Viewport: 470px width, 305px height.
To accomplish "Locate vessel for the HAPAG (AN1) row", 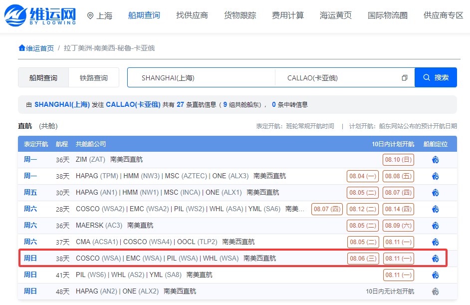I will 435,193.
